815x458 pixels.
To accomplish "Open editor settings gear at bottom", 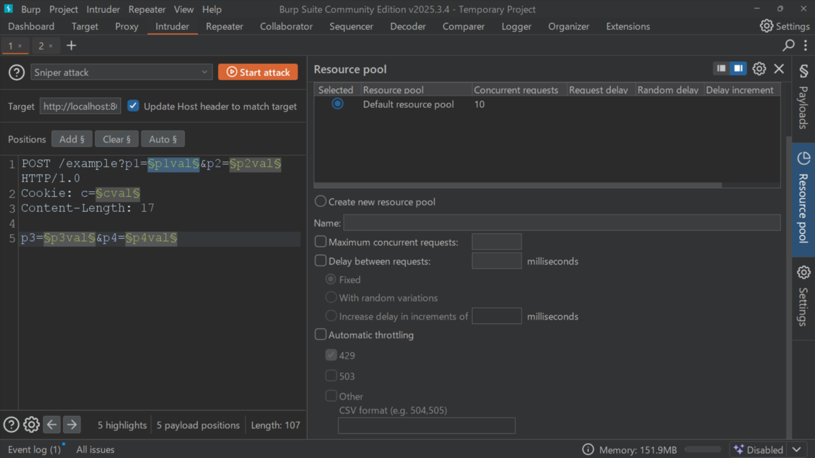I will (31, 425).
